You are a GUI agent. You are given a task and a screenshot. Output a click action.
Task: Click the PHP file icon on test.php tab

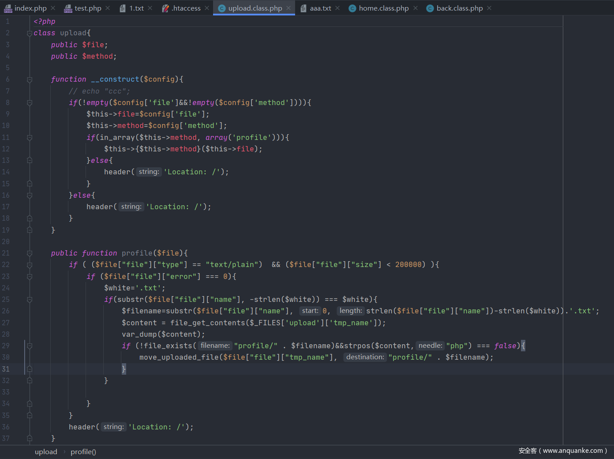[x=68, y=8]
